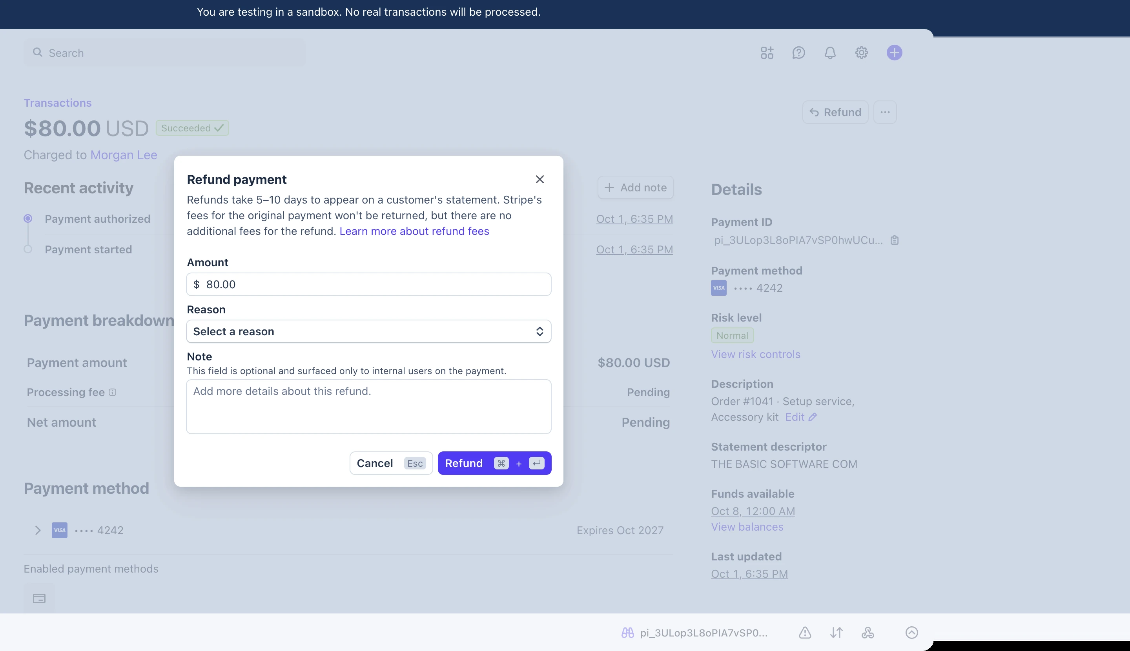The image size is (1130, 651).
Task: Click the up-down arrows icon in bottom bar
Action: point(836,633)
